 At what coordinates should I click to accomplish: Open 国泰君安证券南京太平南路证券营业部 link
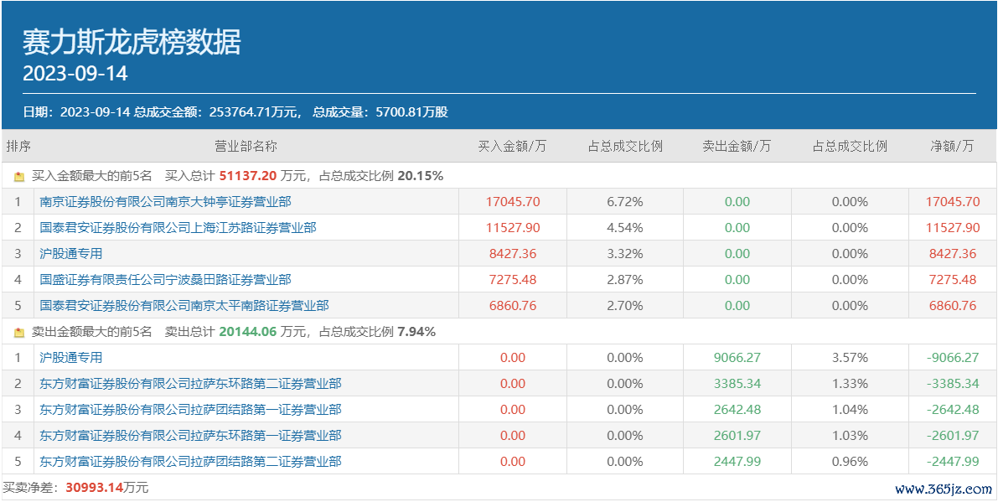point(184,305)
